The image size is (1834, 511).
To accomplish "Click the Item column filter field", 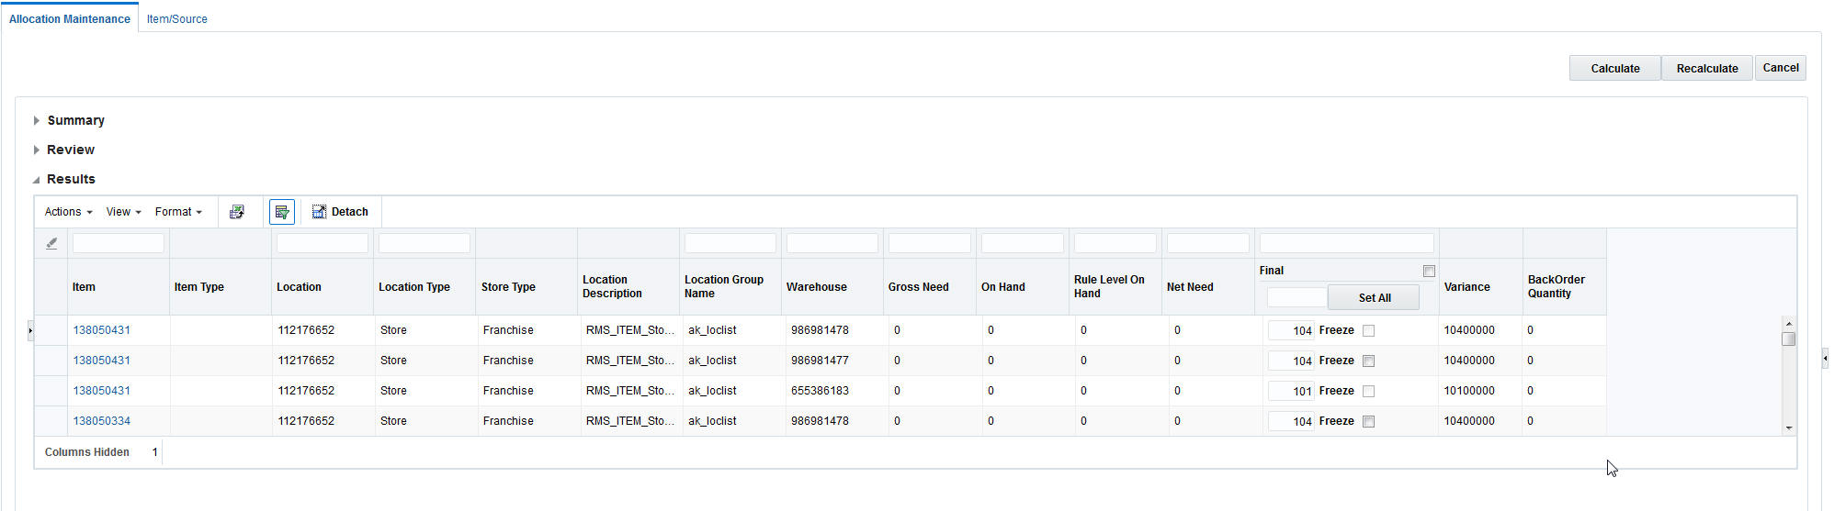I will click(x=119, y=243).
